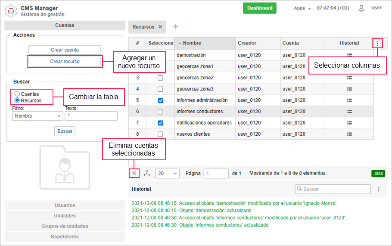Click the CMS Manager logo icon
The height and width of the screenshot is (246, 392).
pyautogui.click(x=11, y=11)
